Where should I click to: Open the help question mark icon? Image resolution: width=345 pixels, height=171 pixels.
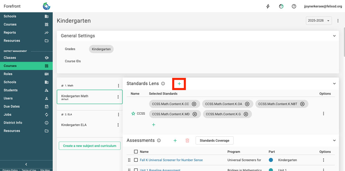click(x=294, y=6)
